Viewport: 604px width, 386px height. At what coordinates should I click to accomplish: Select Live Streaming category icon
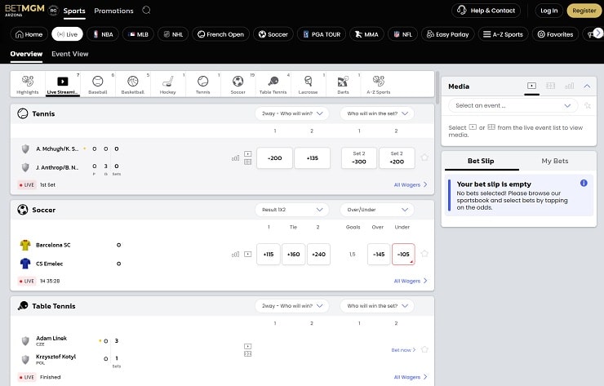click(63, 84)
